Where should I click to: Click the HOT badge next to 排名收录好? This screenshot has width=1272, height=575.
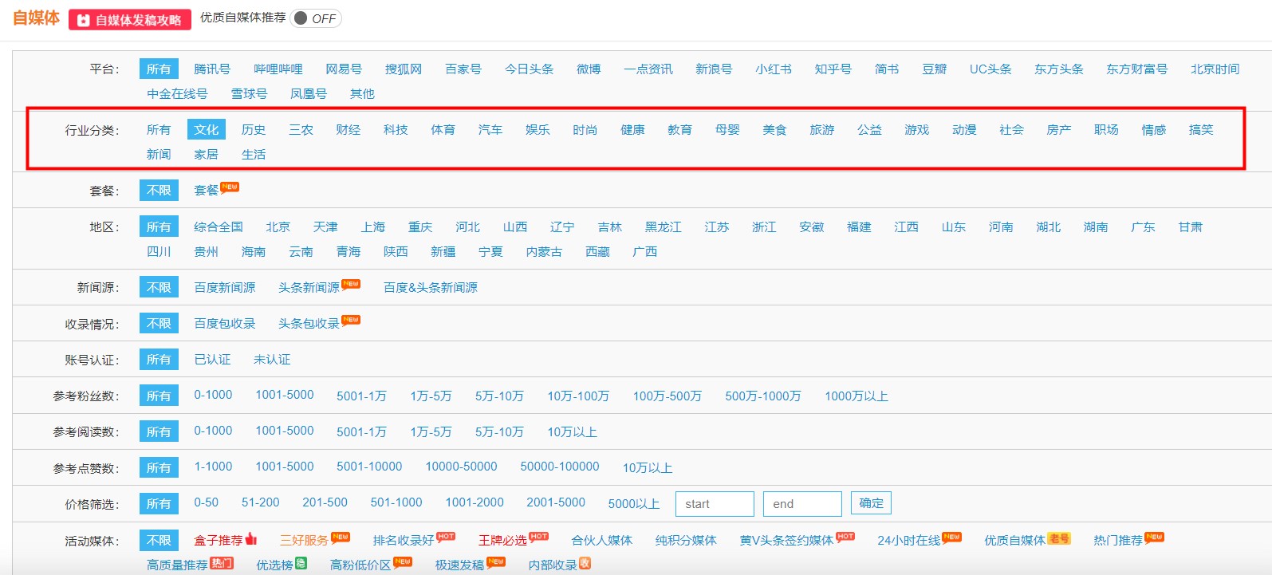pyautogui.click(x=446, y=537)
